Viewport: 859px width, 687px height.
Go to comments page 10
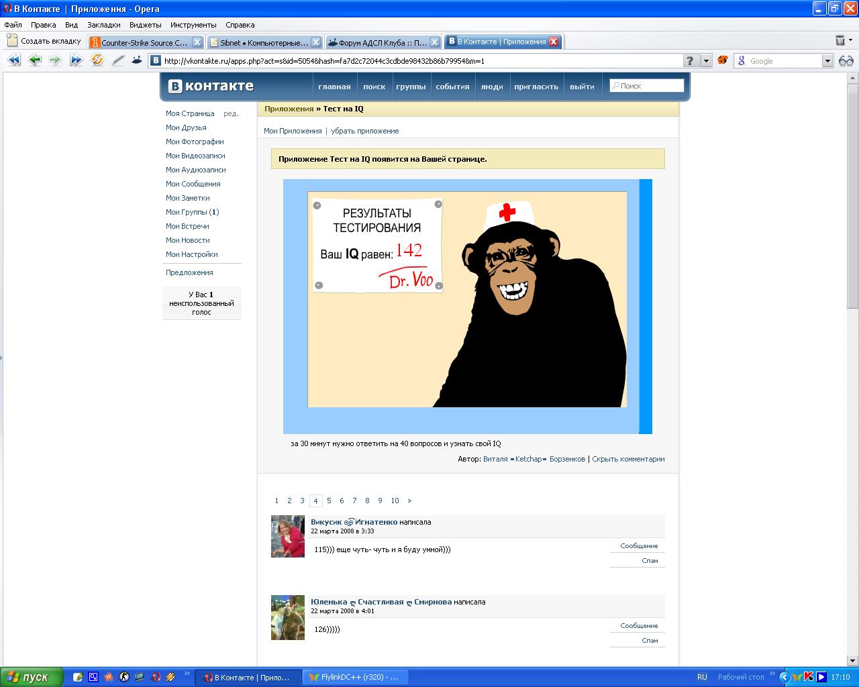tap(395, 500)
